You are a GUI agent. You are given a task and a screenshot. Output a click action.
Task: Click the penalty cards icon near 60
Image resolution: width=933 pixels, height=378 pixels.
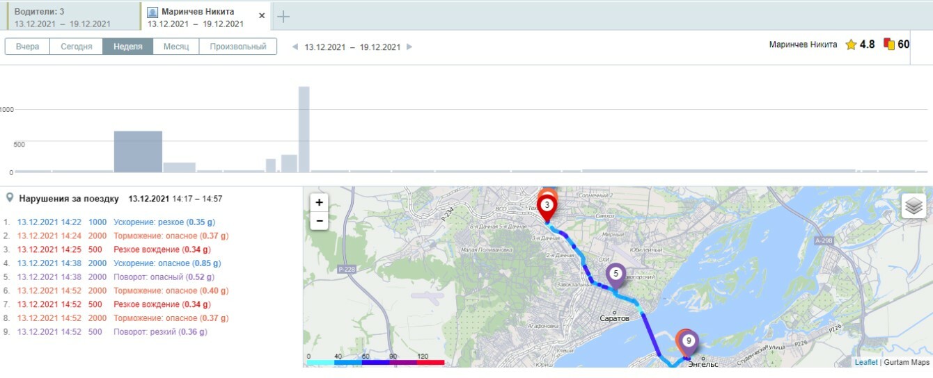[x=888, y=44]
